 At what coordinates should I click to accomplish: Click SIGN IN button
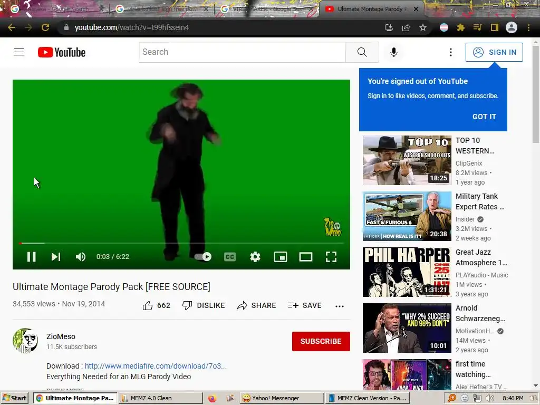[x=494, y=52]
